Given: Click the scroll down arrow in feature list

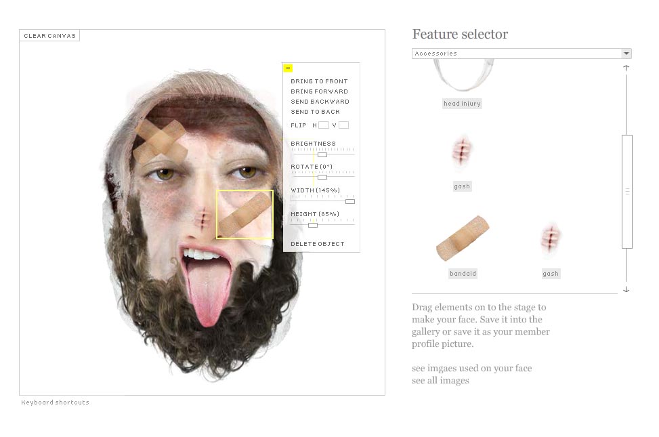Looking at the screenshot, I should point(626,289).
